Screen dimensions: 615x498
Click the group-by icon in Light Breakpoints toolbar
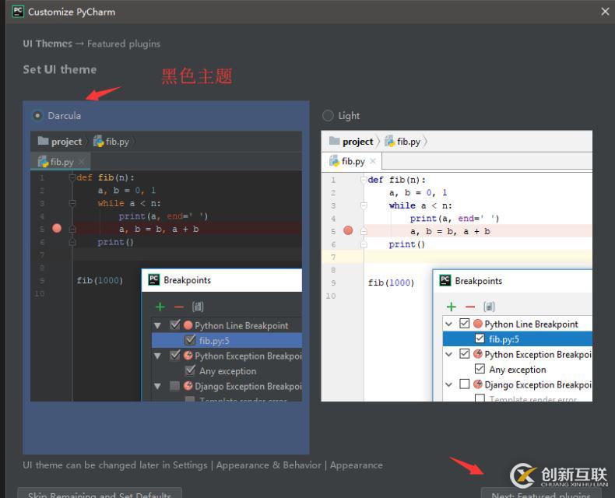pos(489,307)
